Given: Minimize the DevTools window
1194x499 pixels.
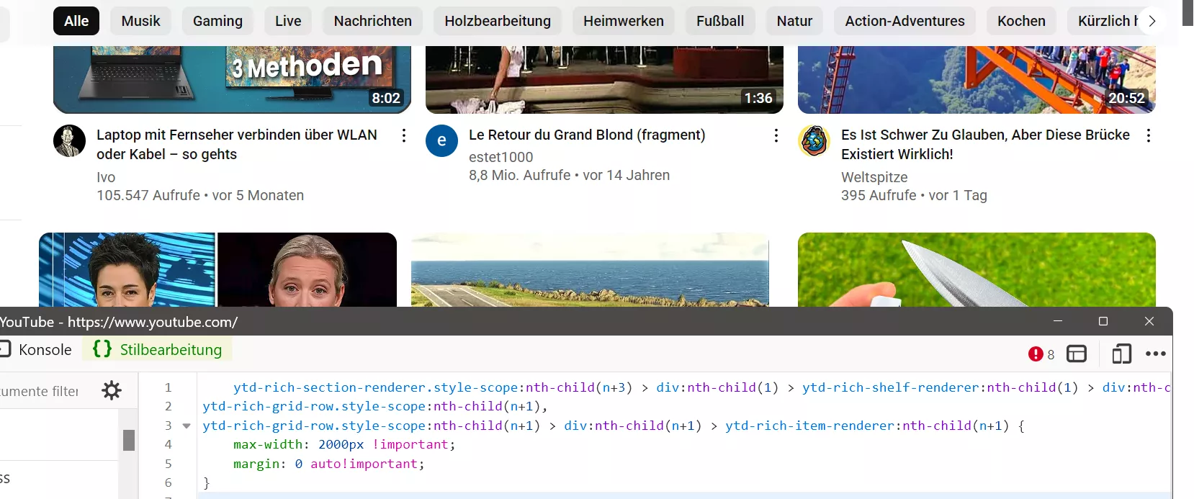Looking at the screenshot, I should pos(1058,321).
